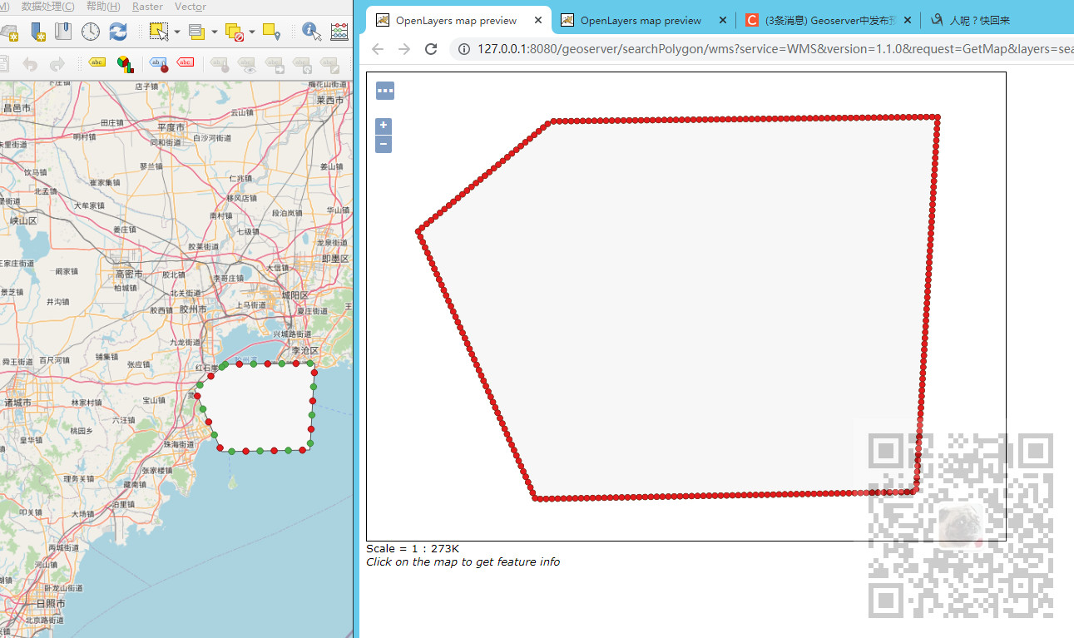
Task: Click New Spatial Bookmark icon in QGIS
Action: pos(38,32)
